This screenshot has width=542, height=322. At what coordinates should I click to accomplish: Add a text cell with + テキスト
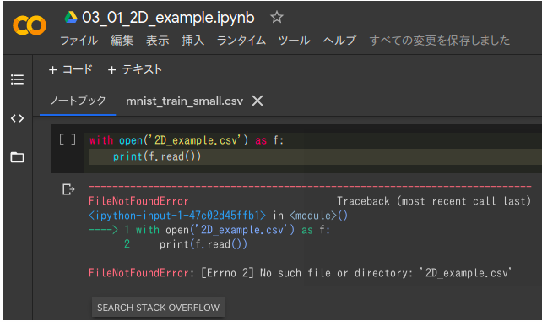[134, 69]
